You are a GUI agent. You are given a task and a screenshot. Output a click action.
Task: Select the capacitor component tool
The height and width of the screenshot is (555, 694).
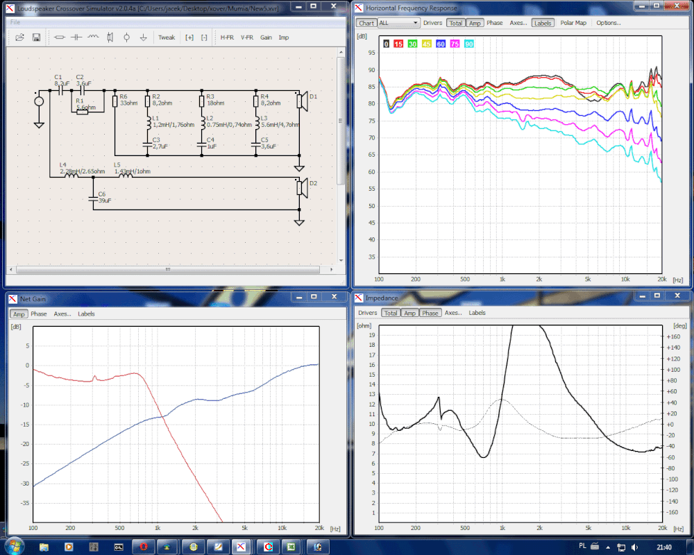point(76,37)
